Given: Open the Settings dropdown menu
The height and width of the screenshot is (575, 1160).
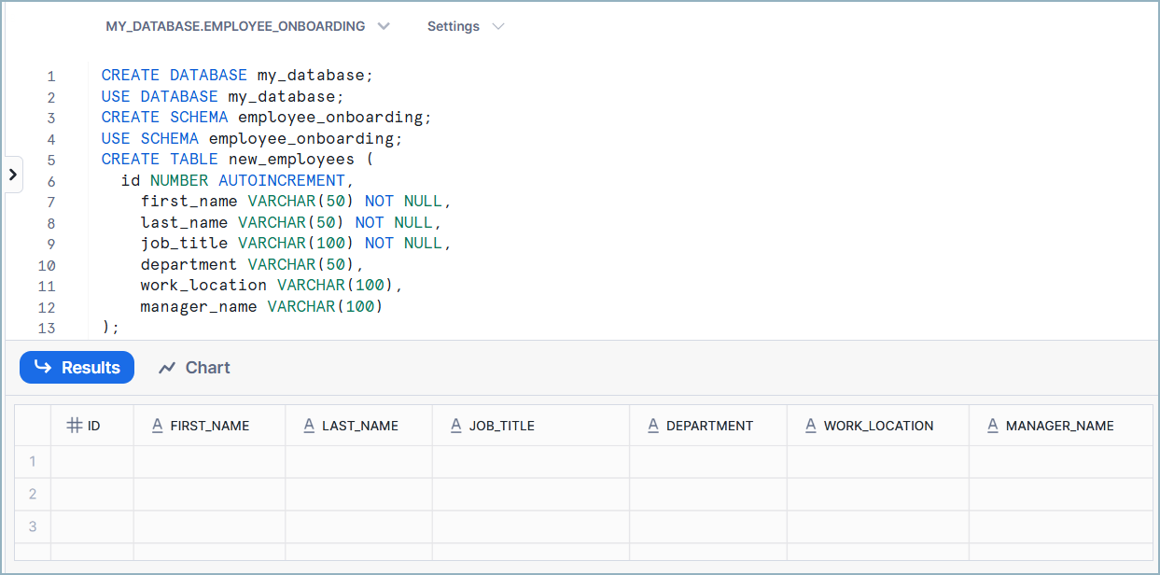Looking at the screenshot, I should pyautogui.click(x=465, y=26).
